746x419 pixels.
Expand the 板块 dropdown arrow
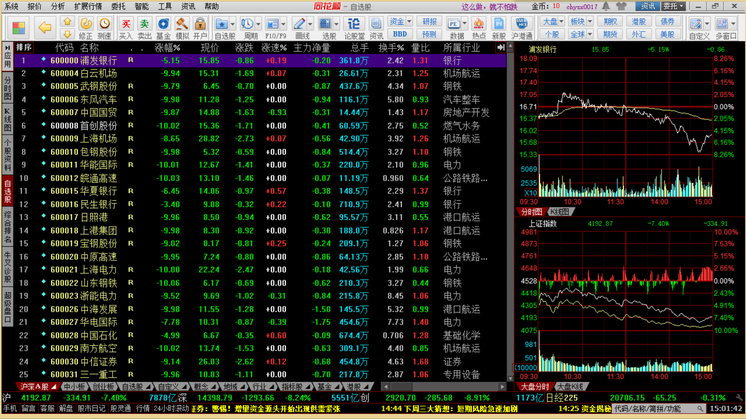(590, 21)
